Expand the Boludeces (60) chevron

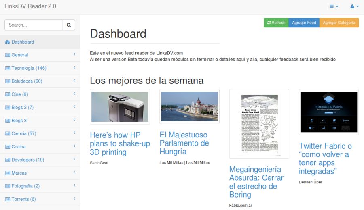tap(74, 80)
